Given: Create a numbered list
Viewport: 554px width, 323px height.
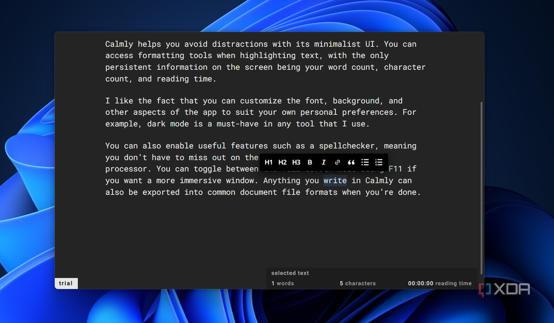Looking at the screenshot, I should [x=379, y=162].
